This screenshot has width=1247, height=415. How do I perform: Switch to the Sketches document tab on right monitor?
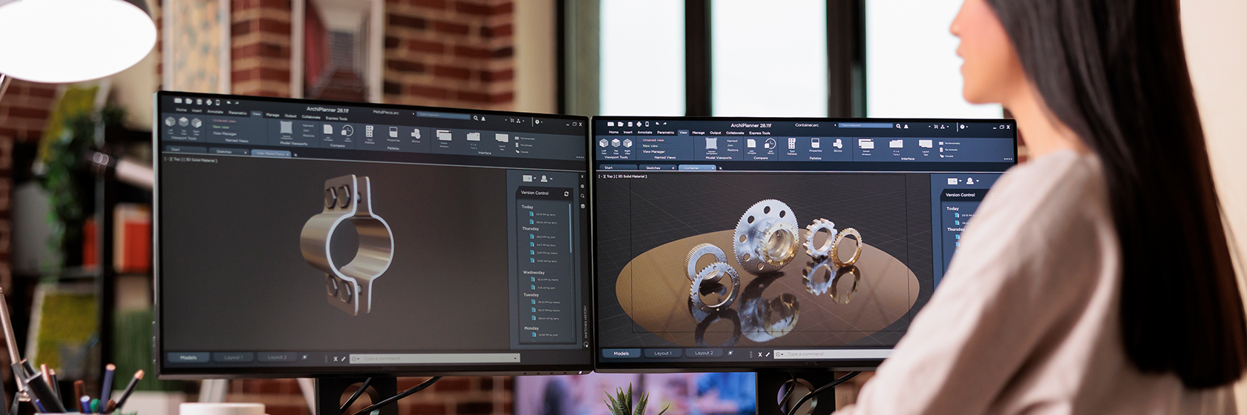point(653,168)
